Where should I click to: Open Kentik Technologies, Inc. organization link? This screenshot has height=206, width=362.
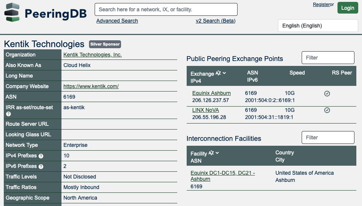pyautogui.click(x=93, y=55)
